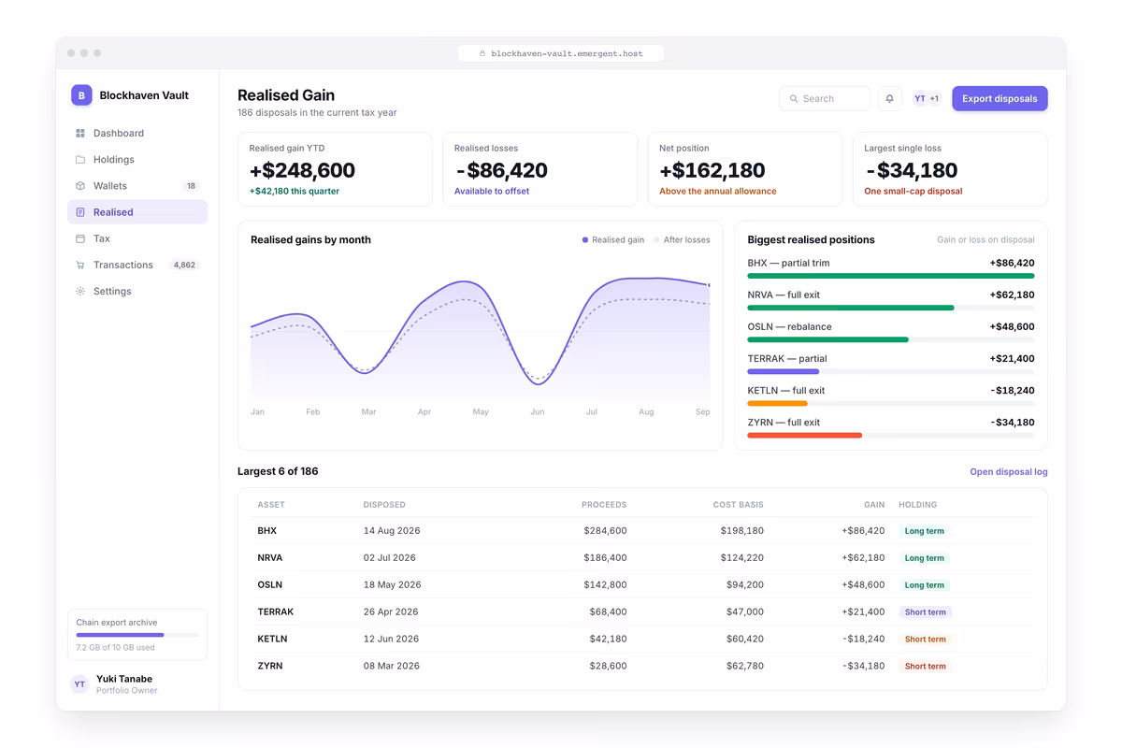Click the Tax calendar icon
The image size is (1122, 748).
pos(80,238)
